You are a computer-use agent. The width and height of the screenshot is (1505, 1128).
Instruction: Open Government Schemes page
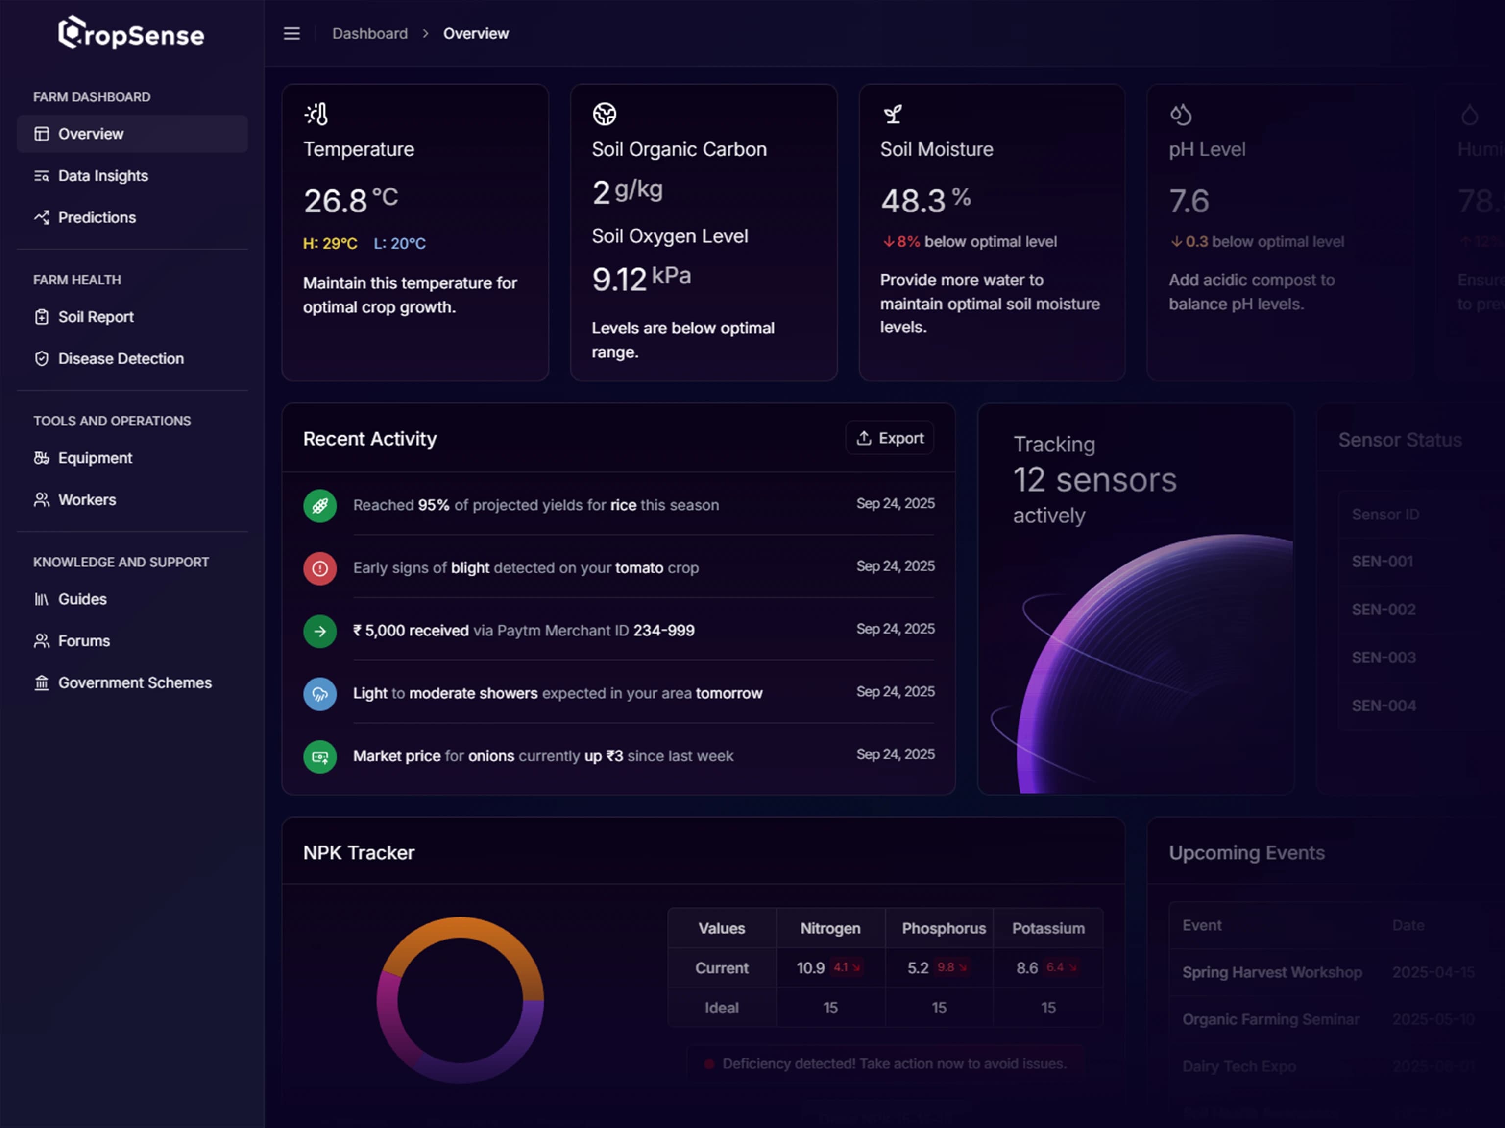point(134,682)
